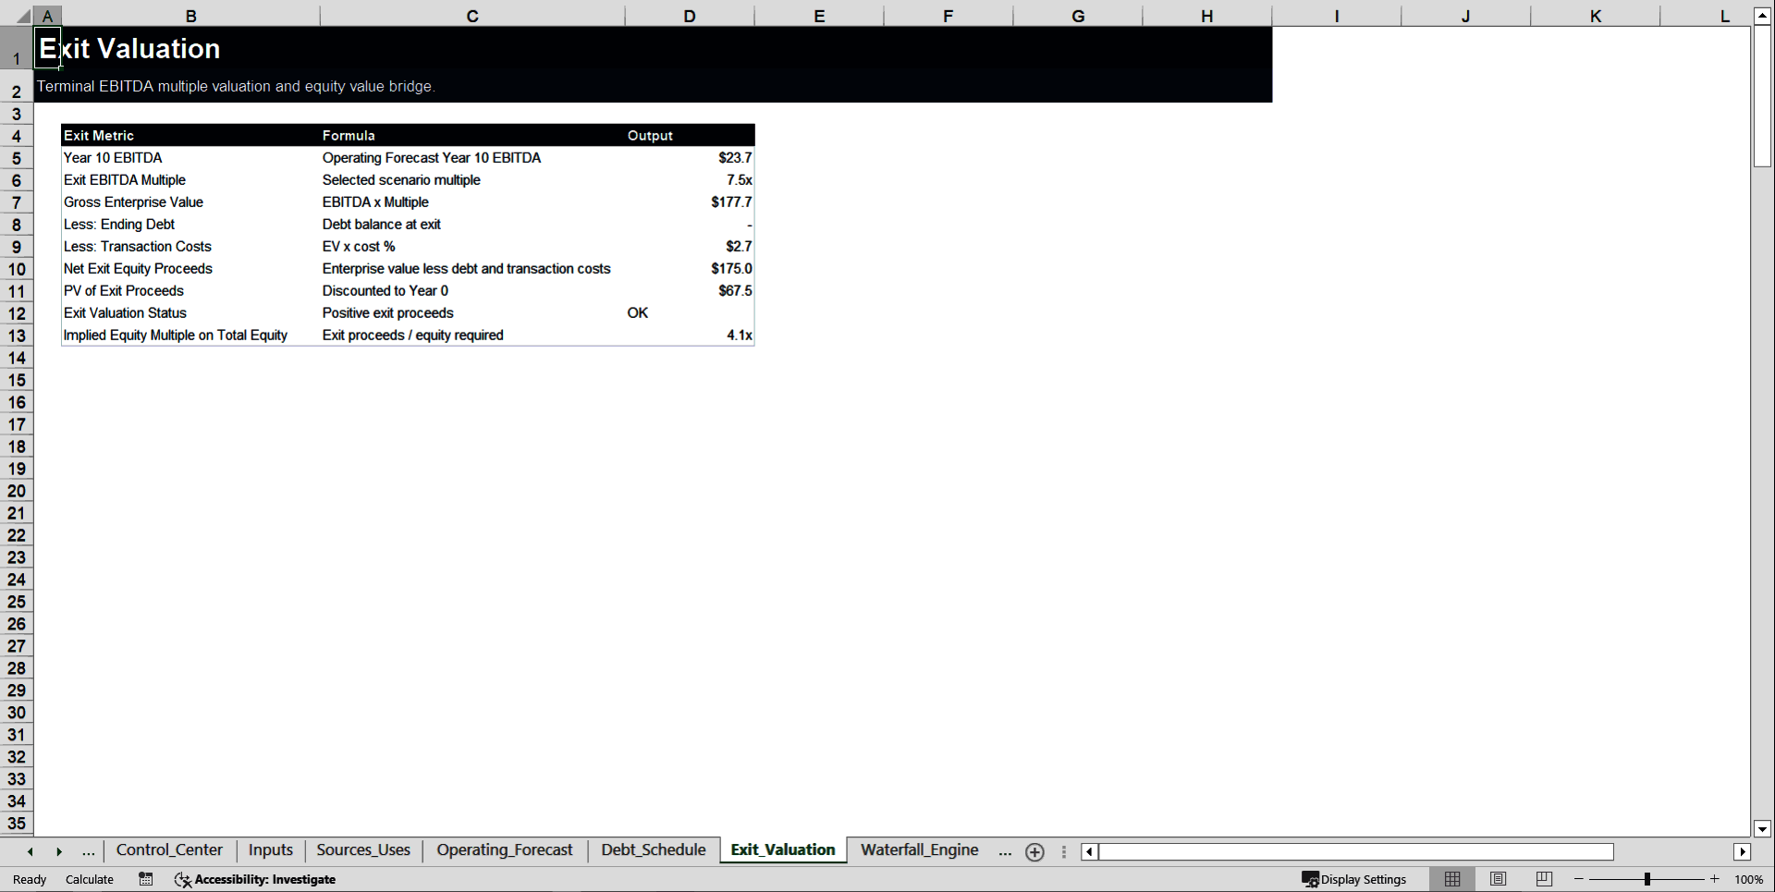Select the Output header cell
The width and height of the screenshot is (1775, 892).
point(690,135)
